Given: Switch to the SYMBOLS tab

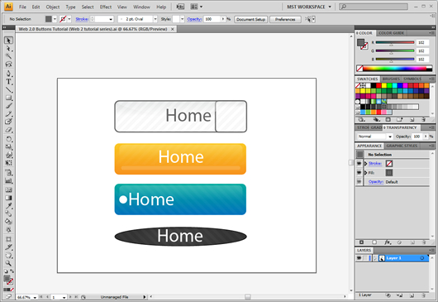Looking at the screenshot, I should pos(412,79).
